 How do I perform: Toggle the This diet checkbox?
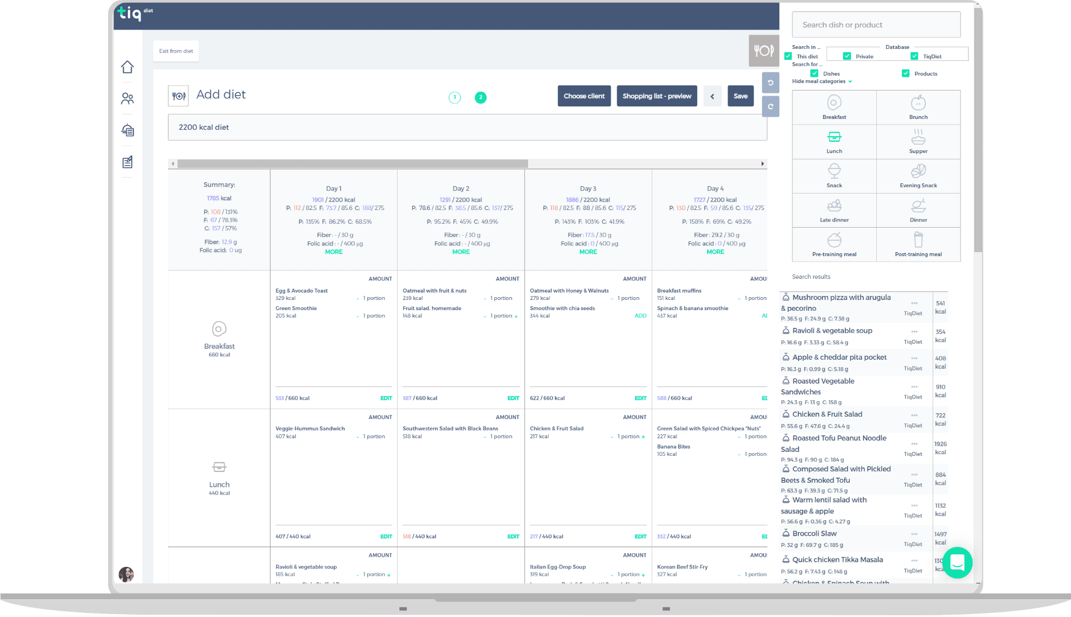click(x=788, y=56)
